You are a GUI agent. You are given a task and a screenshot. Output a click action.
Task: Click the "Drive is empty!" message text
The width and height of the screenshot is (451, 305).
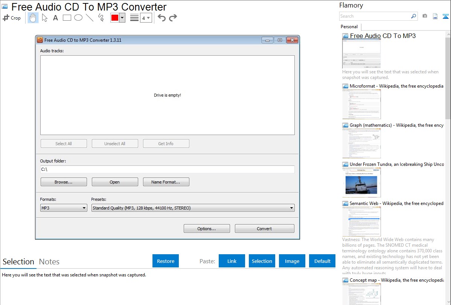(168, 95)
